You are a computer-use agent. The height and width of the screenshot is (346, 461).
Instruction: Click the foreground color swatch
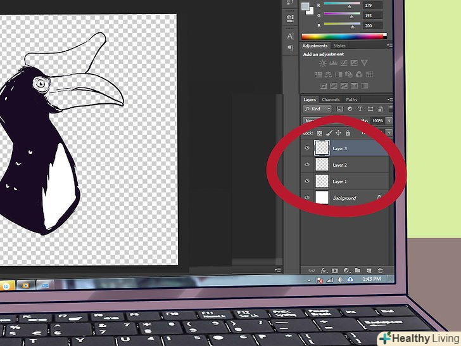tap(306, 6)
